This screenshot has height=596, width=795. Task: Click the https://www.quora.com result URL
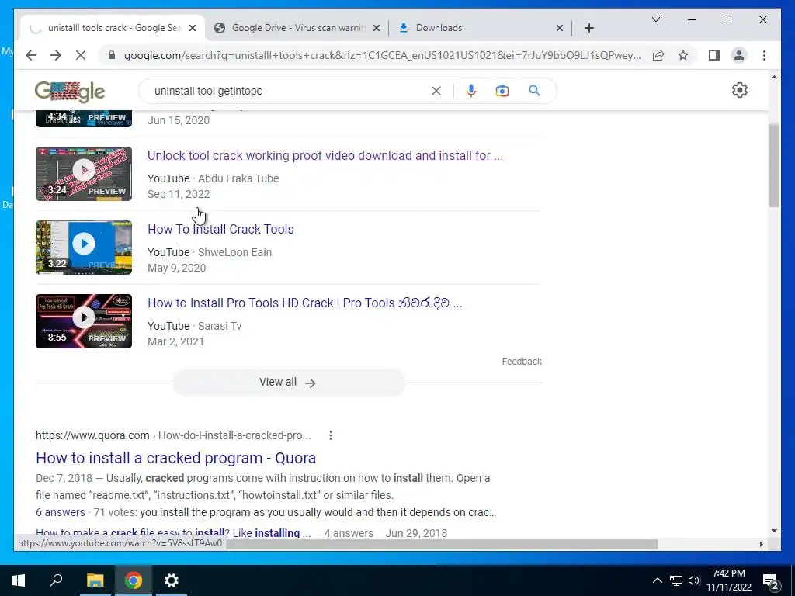point(92,435)
